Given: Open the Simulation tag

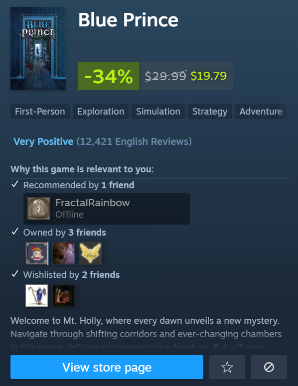Looking at the screenshot, I should pos(158,112).
